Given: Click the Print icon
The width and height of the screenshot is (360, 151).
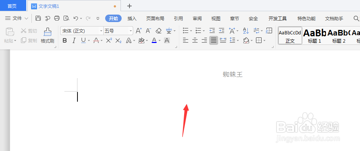Looking at the screenshot, I should (x=57, y=18).
